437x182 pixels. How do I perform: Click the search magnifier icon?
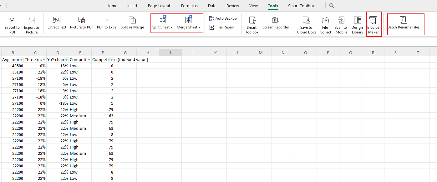coord(332,6)
